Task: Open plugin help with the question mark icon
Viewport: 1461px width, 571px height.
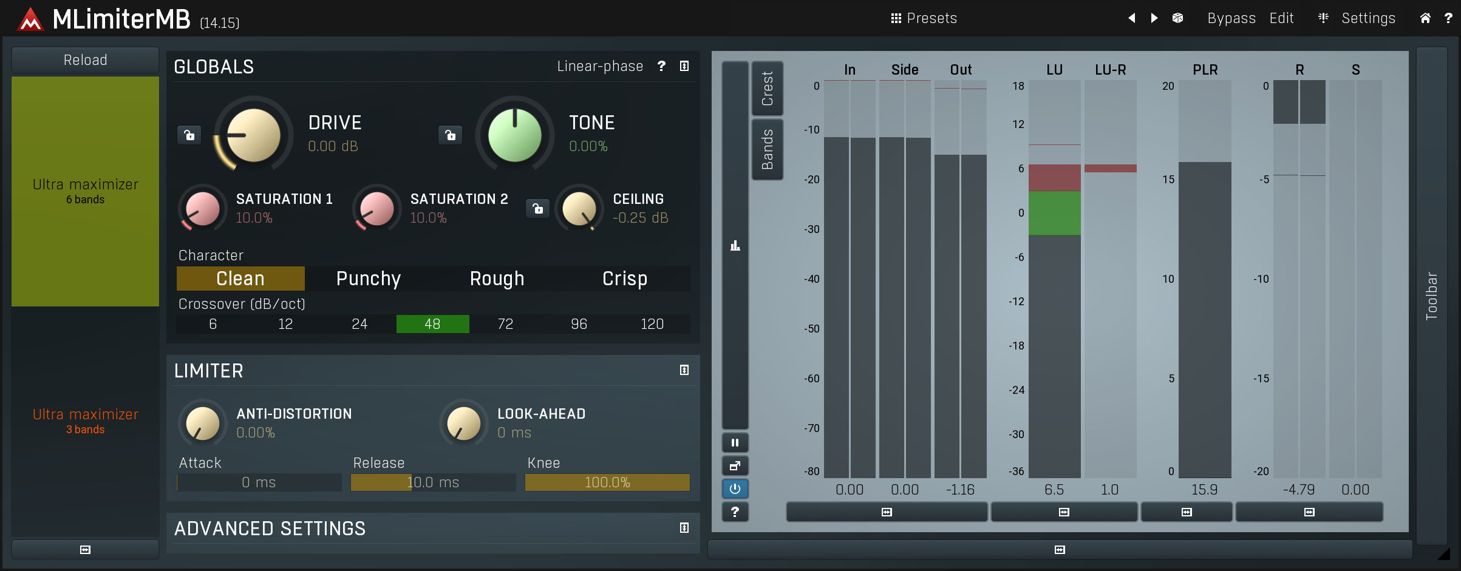Action: tap(1448, 18)
